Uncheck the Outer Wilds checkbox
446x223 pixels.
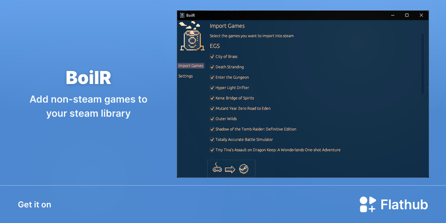212,119
